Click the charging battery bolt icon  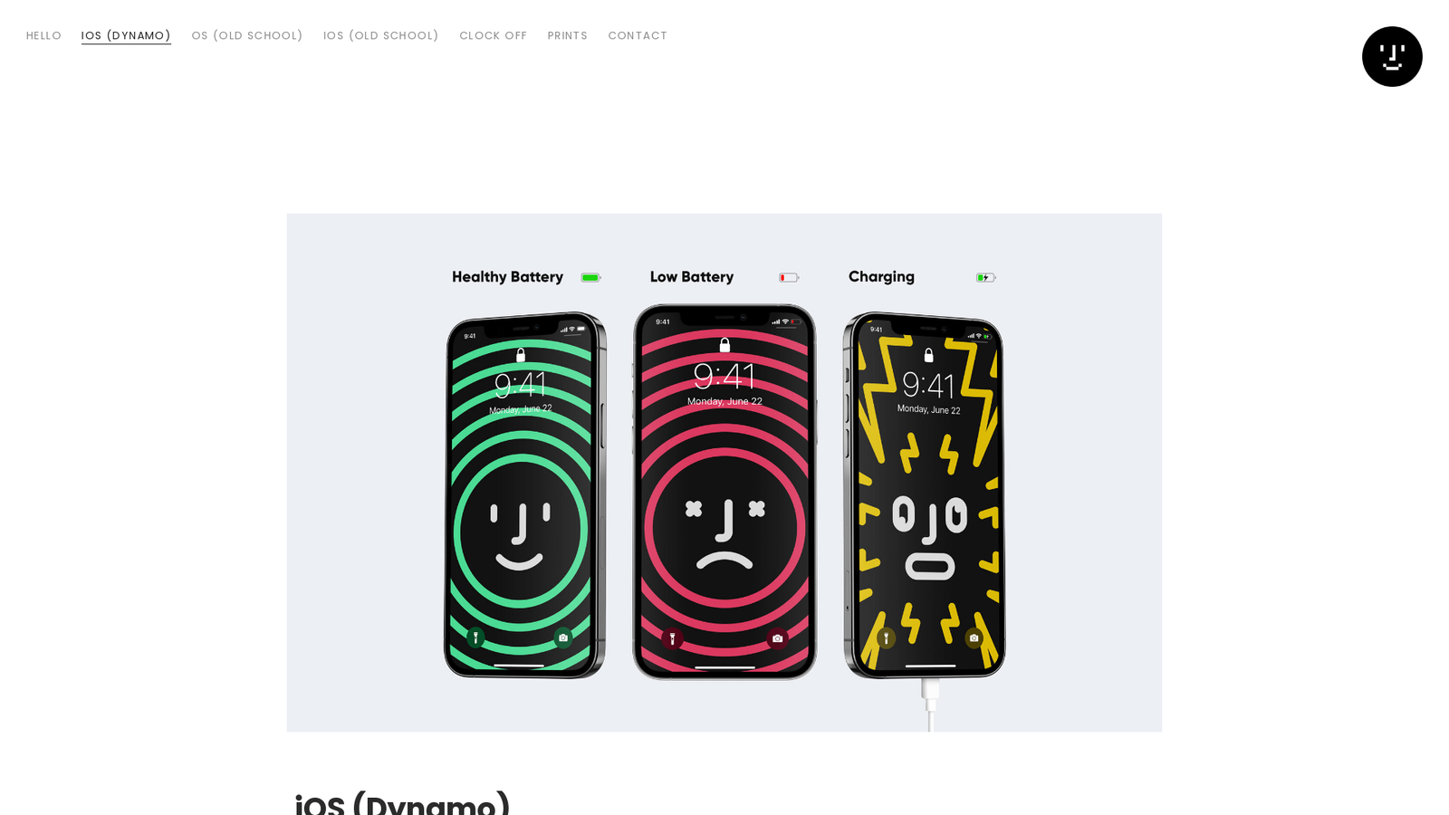pos(986,278)
